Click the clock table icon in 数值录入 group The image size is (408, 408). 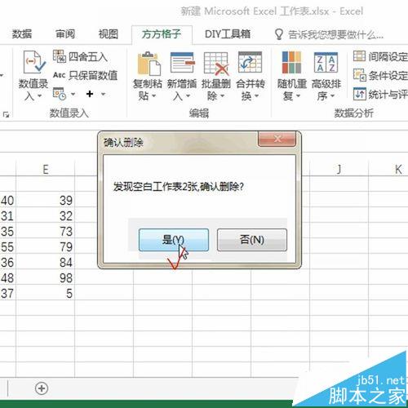[x=59, y=94]
